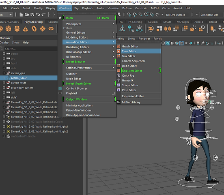Image resolution: width=224 pixels, height=195 pixels.
Task: Select the Global_Scale outliner item
Action: click(28, 78)
